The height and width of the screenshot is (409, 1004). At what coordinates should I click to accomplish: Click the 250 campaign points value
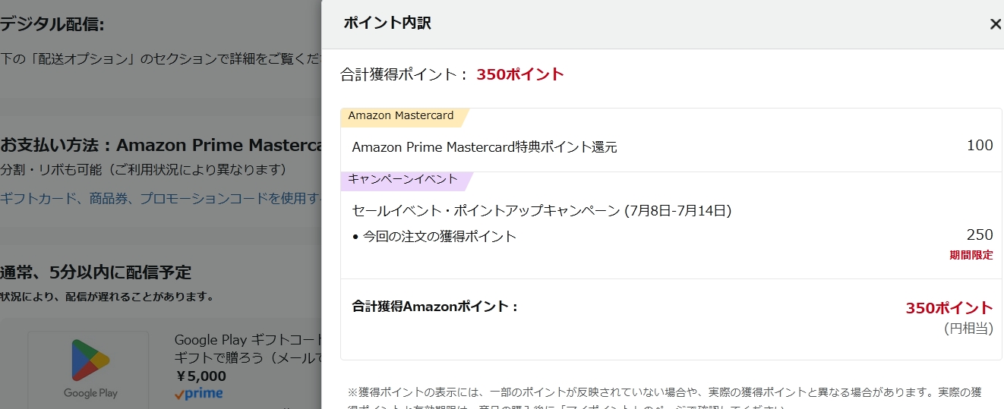(980, 234)
